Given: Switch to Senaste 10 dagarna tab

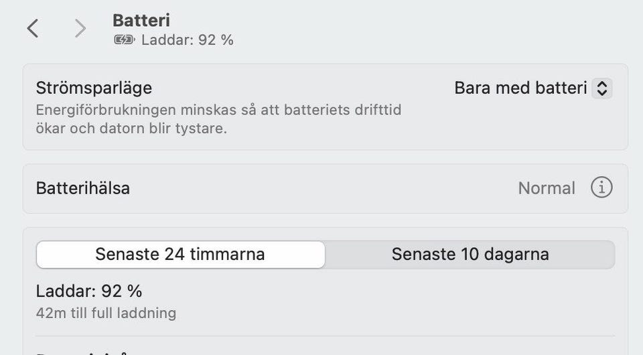Looking at the screenshot, I should coord(470,255).
